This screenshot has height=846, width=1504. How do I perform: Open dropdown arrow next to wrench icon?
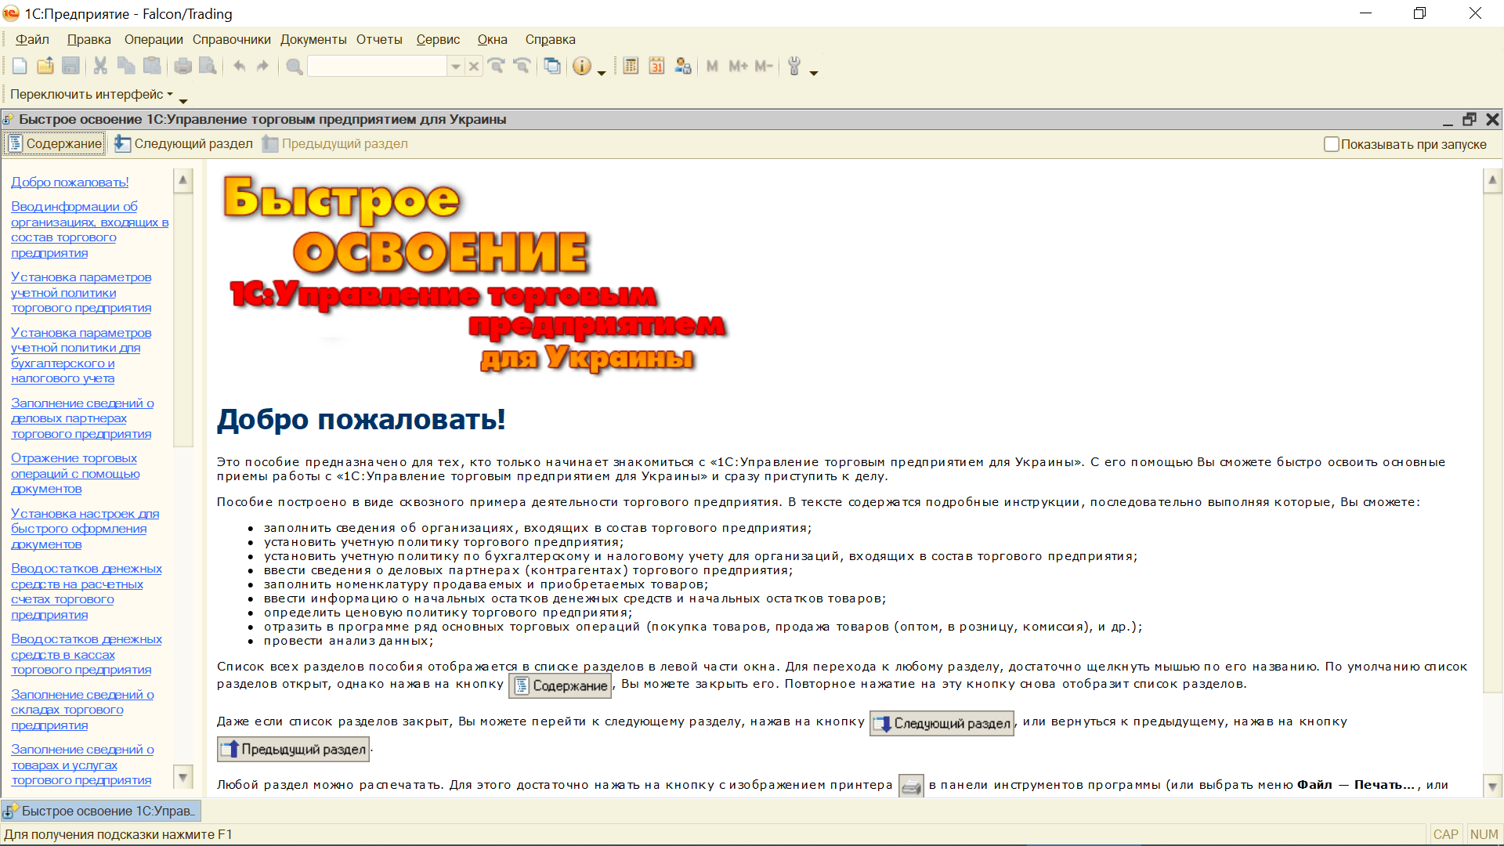pos(814,73)
